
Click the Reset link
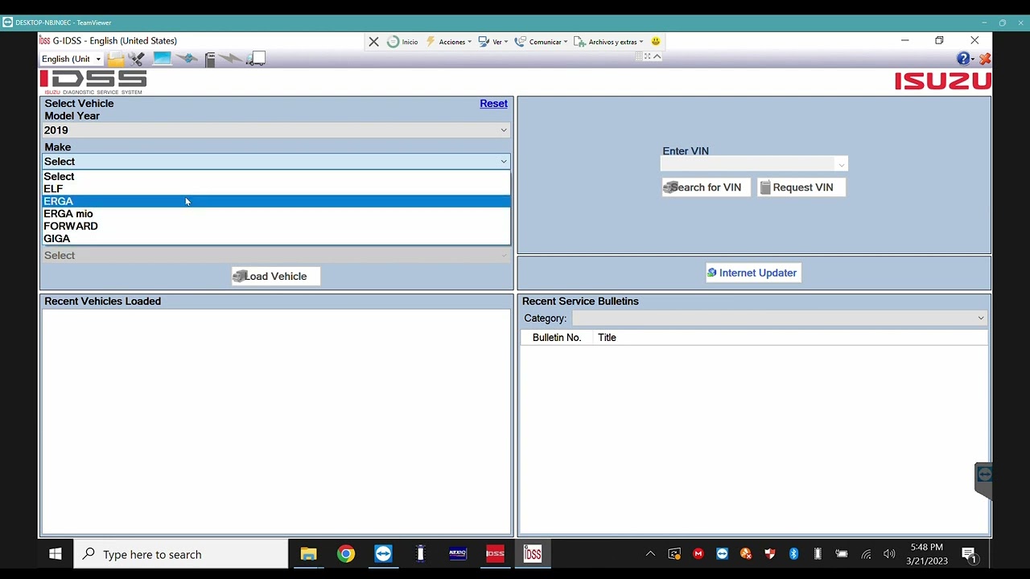click(493, 104)
